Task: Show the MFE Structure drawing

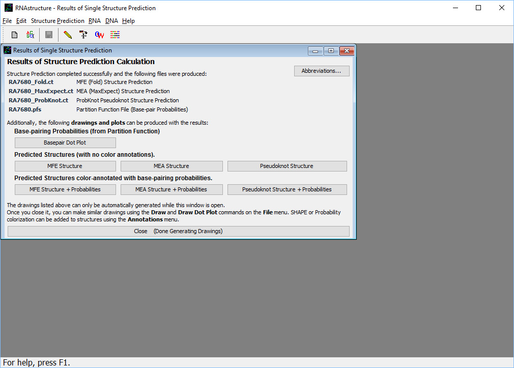Action: [x=65, y=166]
